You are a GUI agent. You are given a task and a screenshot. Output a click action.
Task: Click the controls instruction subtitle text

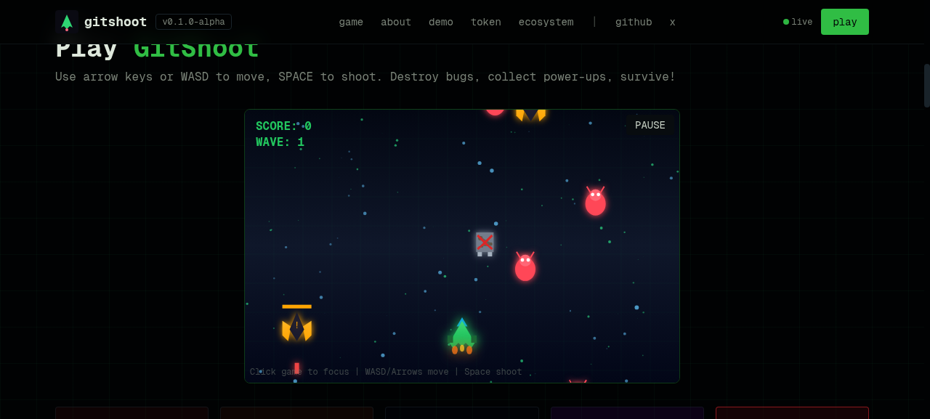coord(365,77)
